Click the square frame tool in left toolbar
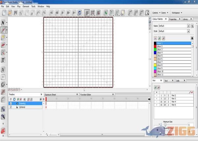 3,77
